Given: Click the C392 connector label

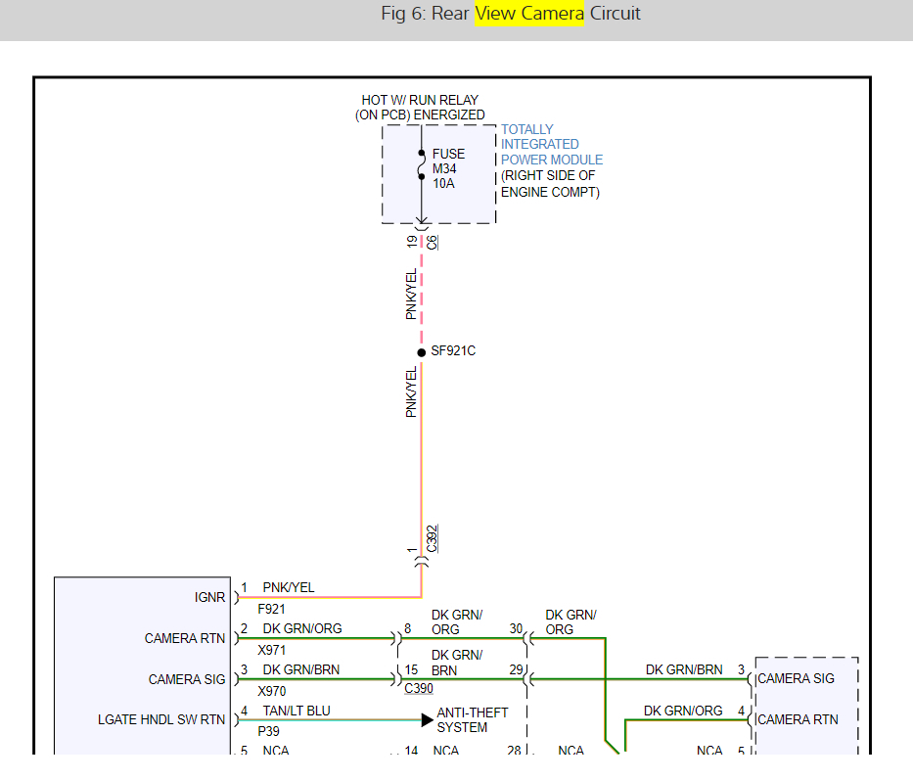Looking at the screenshot, I should tap(433, 538).
